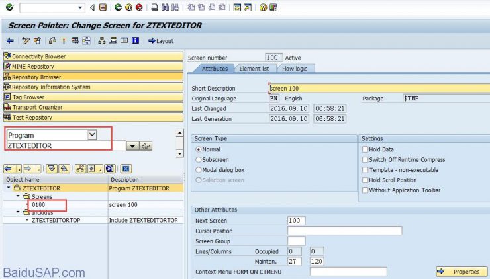
Task: Open the Connectivity Browser
Action: (x=93, y=56)
